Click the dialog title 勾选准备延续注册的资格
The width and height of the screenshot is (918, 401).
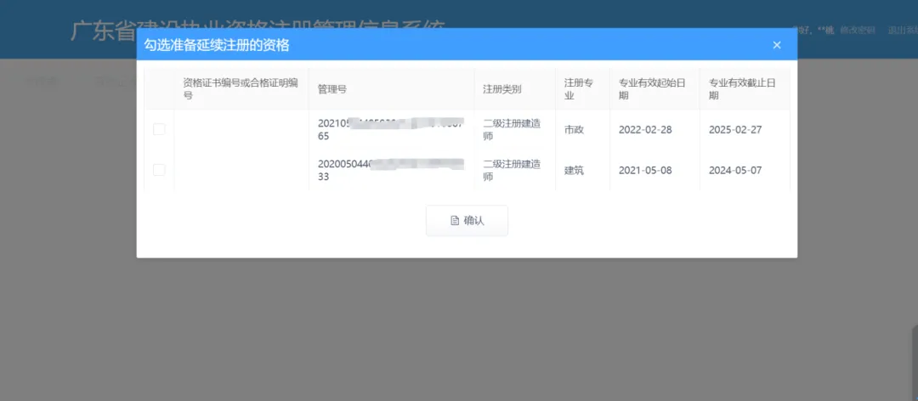tap(216, 45)
